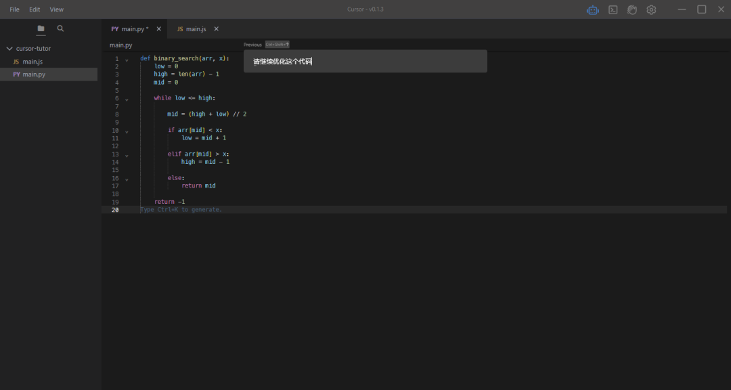Open settings gear icon

pyautogui.click(x=651, y=9)
